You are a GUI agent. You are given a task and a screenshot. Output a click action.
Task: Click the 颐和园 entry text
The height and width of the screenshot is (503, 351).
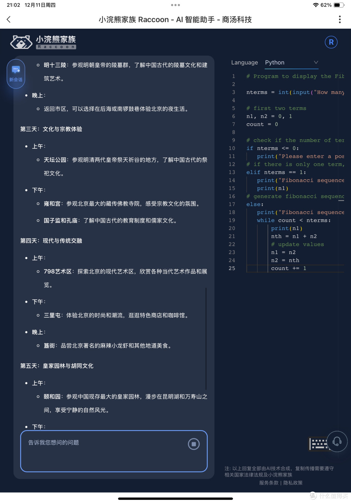point(125,403)
